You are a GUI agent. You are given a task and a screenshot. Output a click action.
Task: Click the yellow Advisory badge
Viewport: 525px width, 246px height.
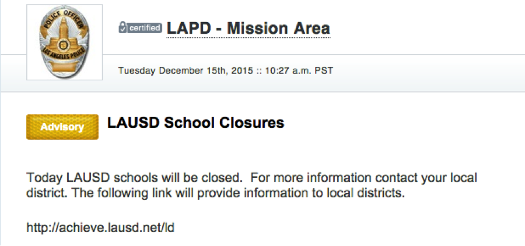point(62,127)
